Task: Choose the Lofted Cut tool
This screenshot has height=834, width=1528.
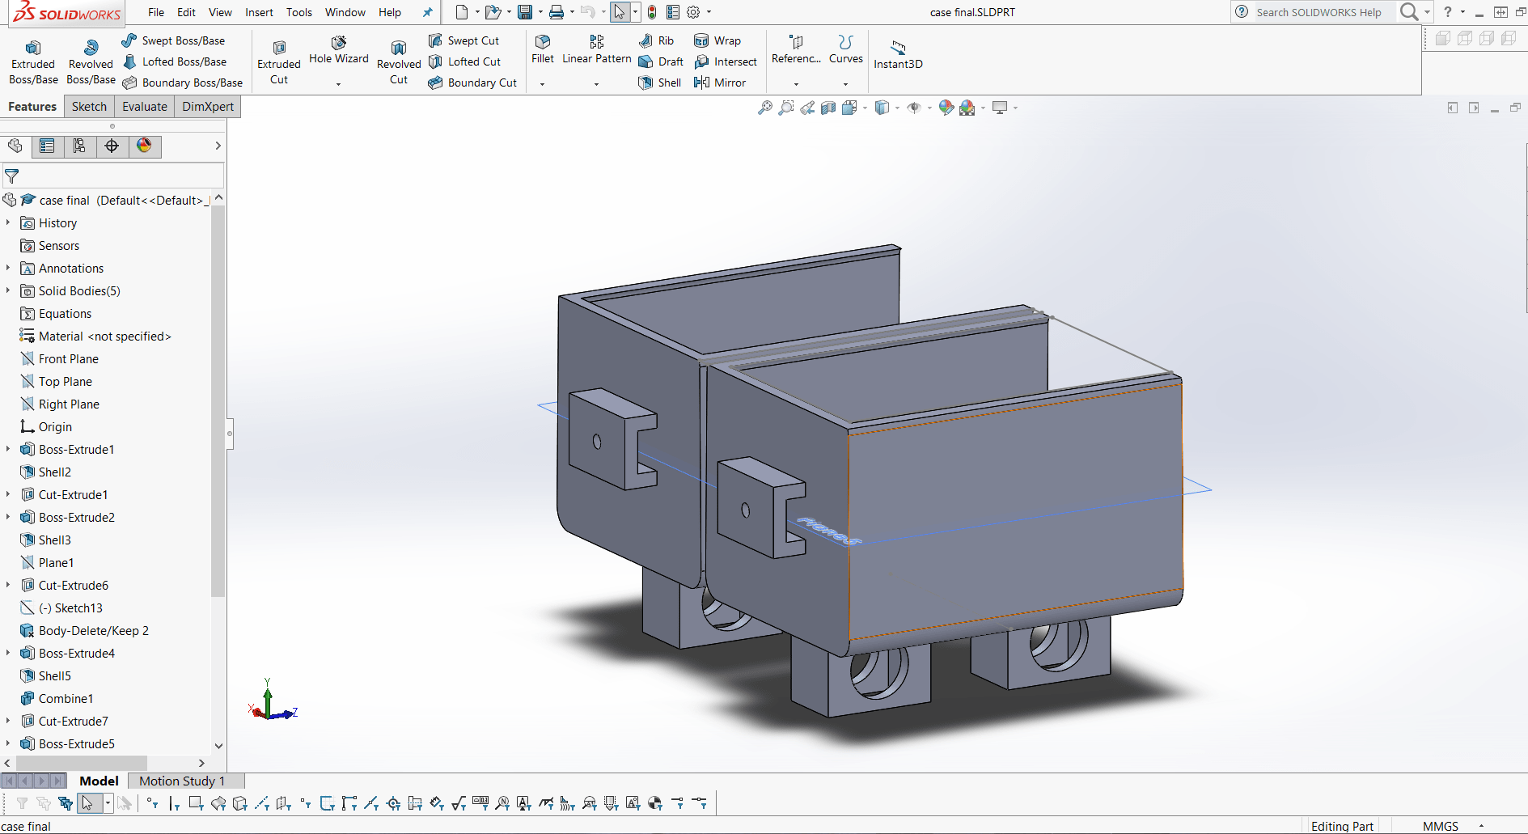Action: coord(465,61)
